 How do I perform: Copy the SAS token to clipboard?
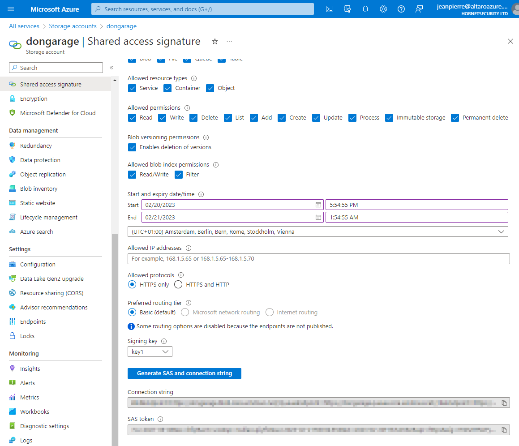[x=504, y=430]
